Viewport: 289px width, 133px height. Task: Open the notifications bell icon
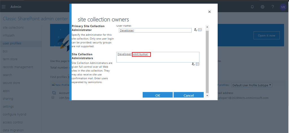pyautogui.click(x=252, y=7)
